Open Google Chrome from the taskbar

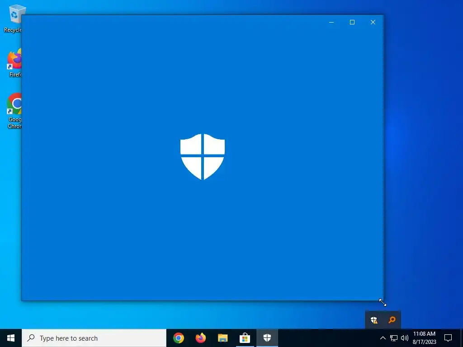[x=179, y=338]
